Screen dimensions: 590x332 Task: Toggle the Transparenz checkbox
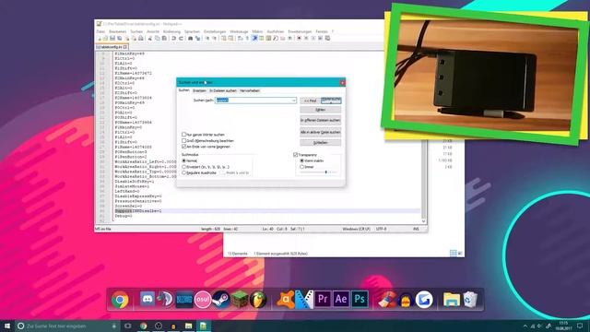pyautogui.click(x=296, y=155)
